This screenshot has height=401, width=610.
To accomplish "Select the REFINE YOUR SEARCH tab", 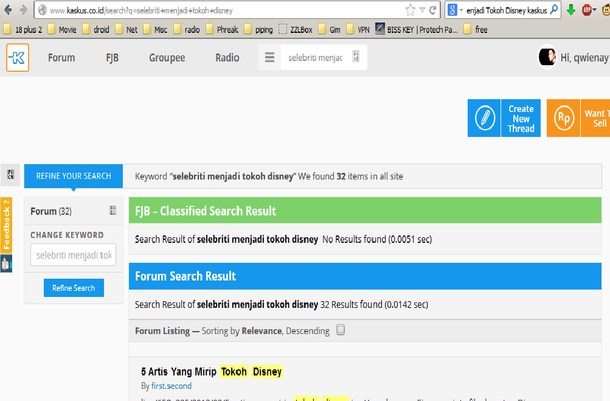I will click(74, 176).
